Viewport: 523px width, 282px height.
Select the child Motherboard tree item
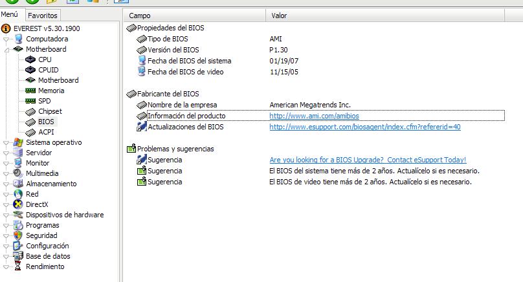(58, 80)
